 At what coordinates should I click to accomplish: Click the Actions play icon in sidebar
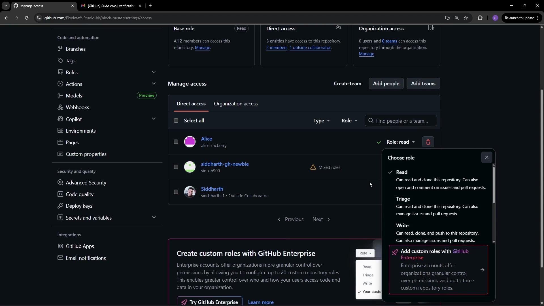point(60,84)
